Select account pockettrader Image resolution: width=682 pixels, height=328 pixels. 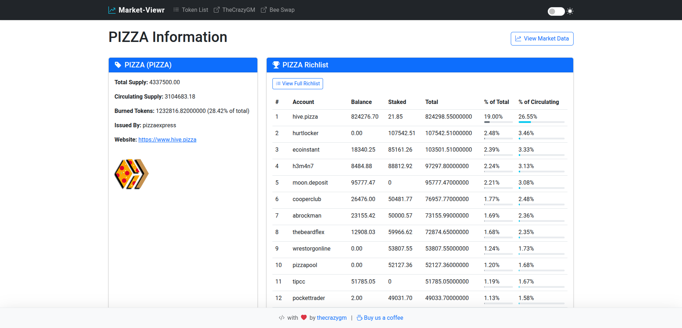309,298
